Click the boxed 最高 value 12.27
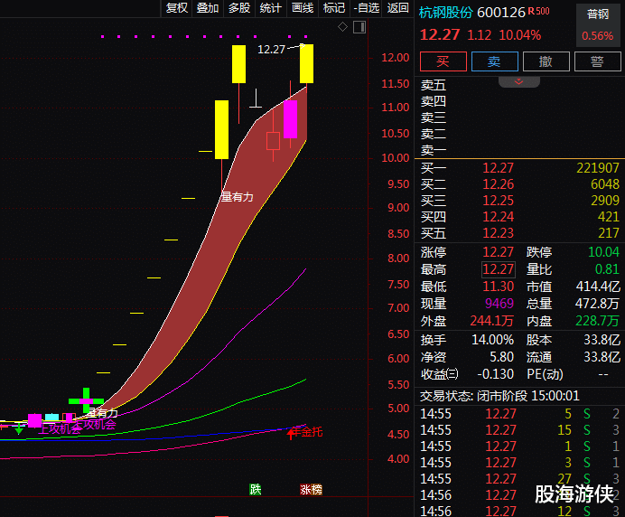This screenshot has height=517, width=625. coord(499,269)
